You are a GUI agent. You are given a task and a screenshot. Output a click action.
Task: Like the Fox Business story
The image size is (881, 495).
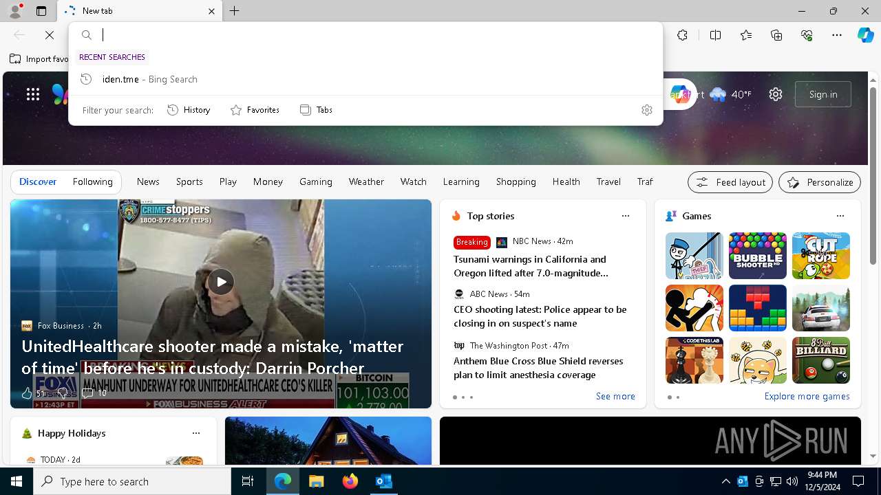tap(27, 393)
